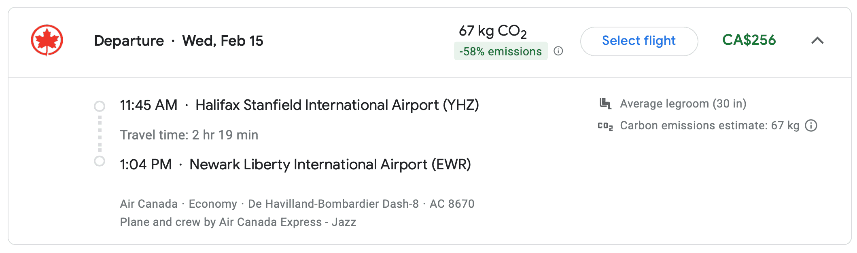Viewport: 857px width, 253px height.
Task: Click the arrival stop circle marker for Newark
Action: click(100, 161)
